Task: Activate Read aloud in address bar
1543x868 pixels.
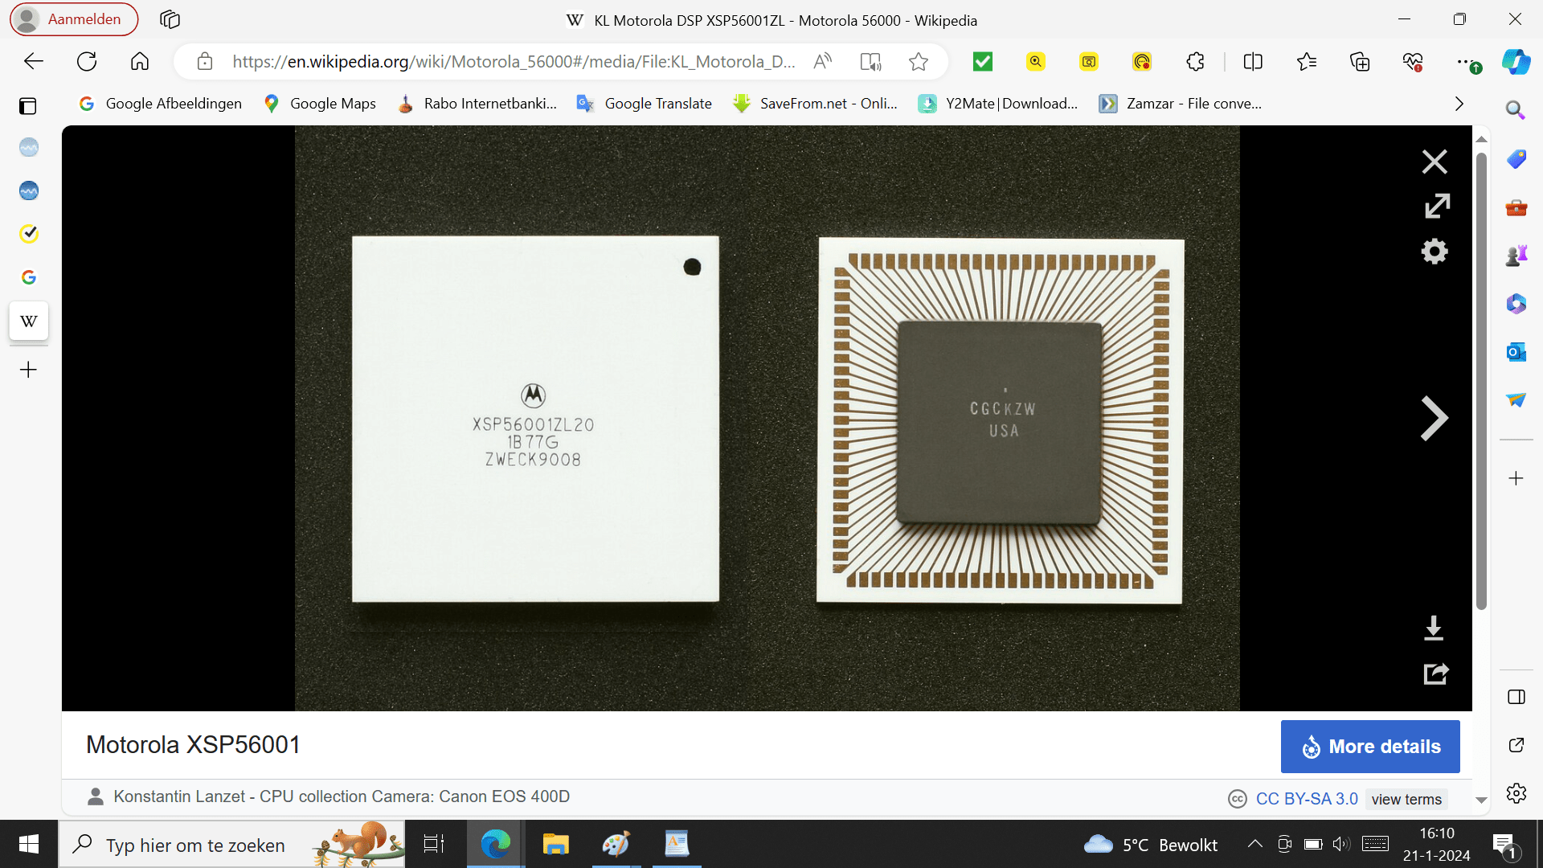Action: point(823,62)
